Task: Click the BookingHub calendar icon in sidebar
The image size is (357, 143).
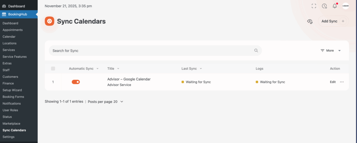Action: tap(4, 14)
